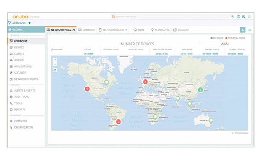Screen dimensions: 261x163
Task: Open the apps grid icon
Action: (x=243, y=16)
